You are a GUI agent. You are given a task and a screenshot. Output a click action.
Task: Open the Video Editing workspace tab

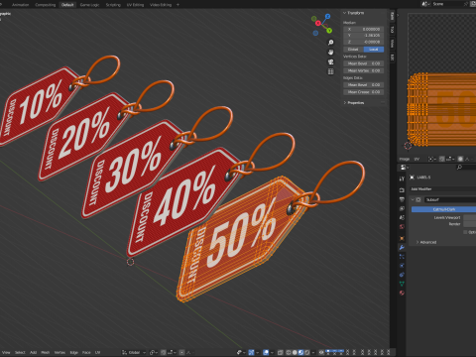click(161, 5)
